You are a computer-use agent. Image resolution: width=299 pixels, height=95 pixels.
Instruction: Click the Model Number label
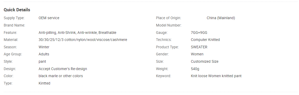(169, 25)
